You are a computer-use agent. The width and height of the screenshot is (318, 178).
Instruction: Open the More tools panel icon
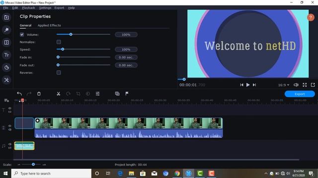point(6,80)
